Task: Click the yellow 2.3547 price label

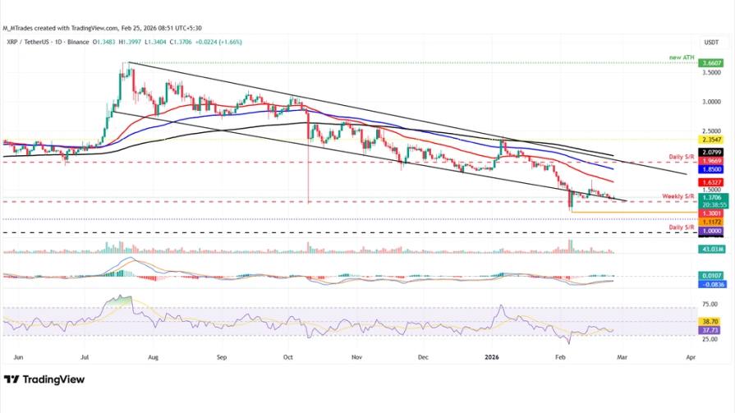Action: [x=709, y=140]
